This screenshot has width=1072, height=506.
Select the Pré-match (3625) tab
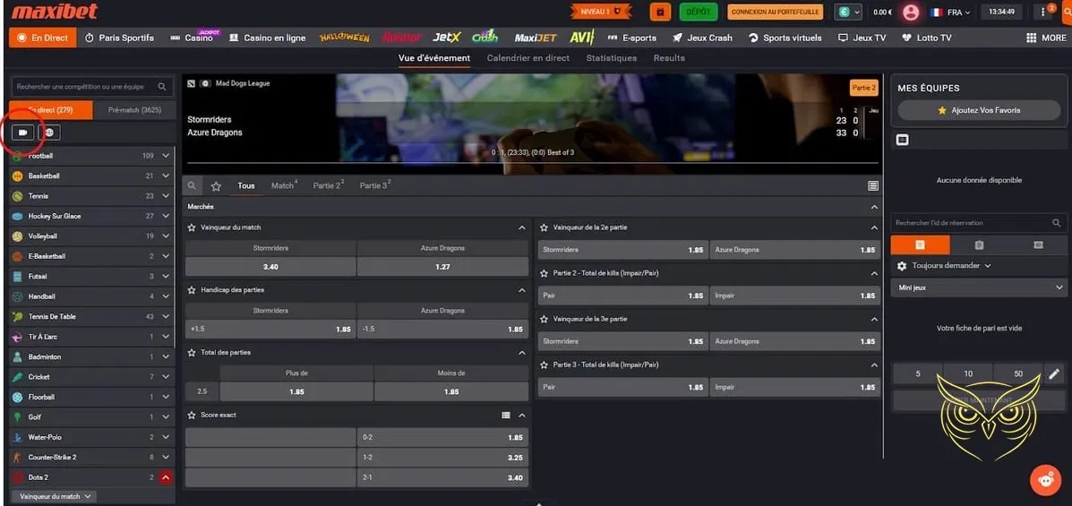(x=134, y=110)
